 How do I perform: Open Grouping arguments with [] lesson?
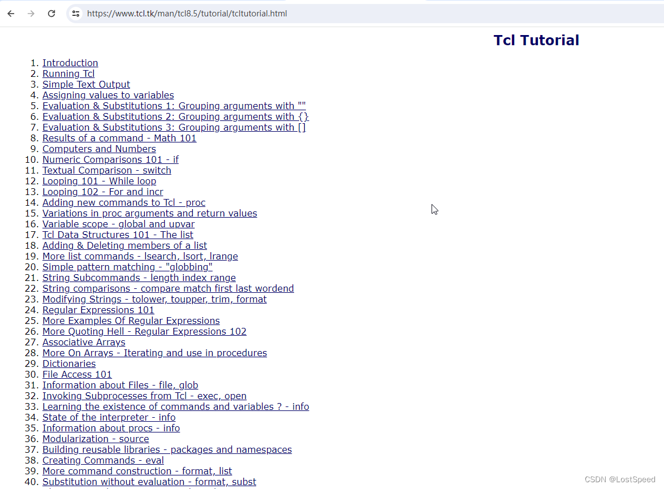coord(174,127)
